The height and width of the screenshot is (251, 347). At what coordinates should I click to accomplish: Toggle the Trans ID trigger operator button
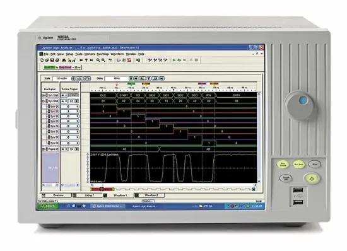[64, 149]
